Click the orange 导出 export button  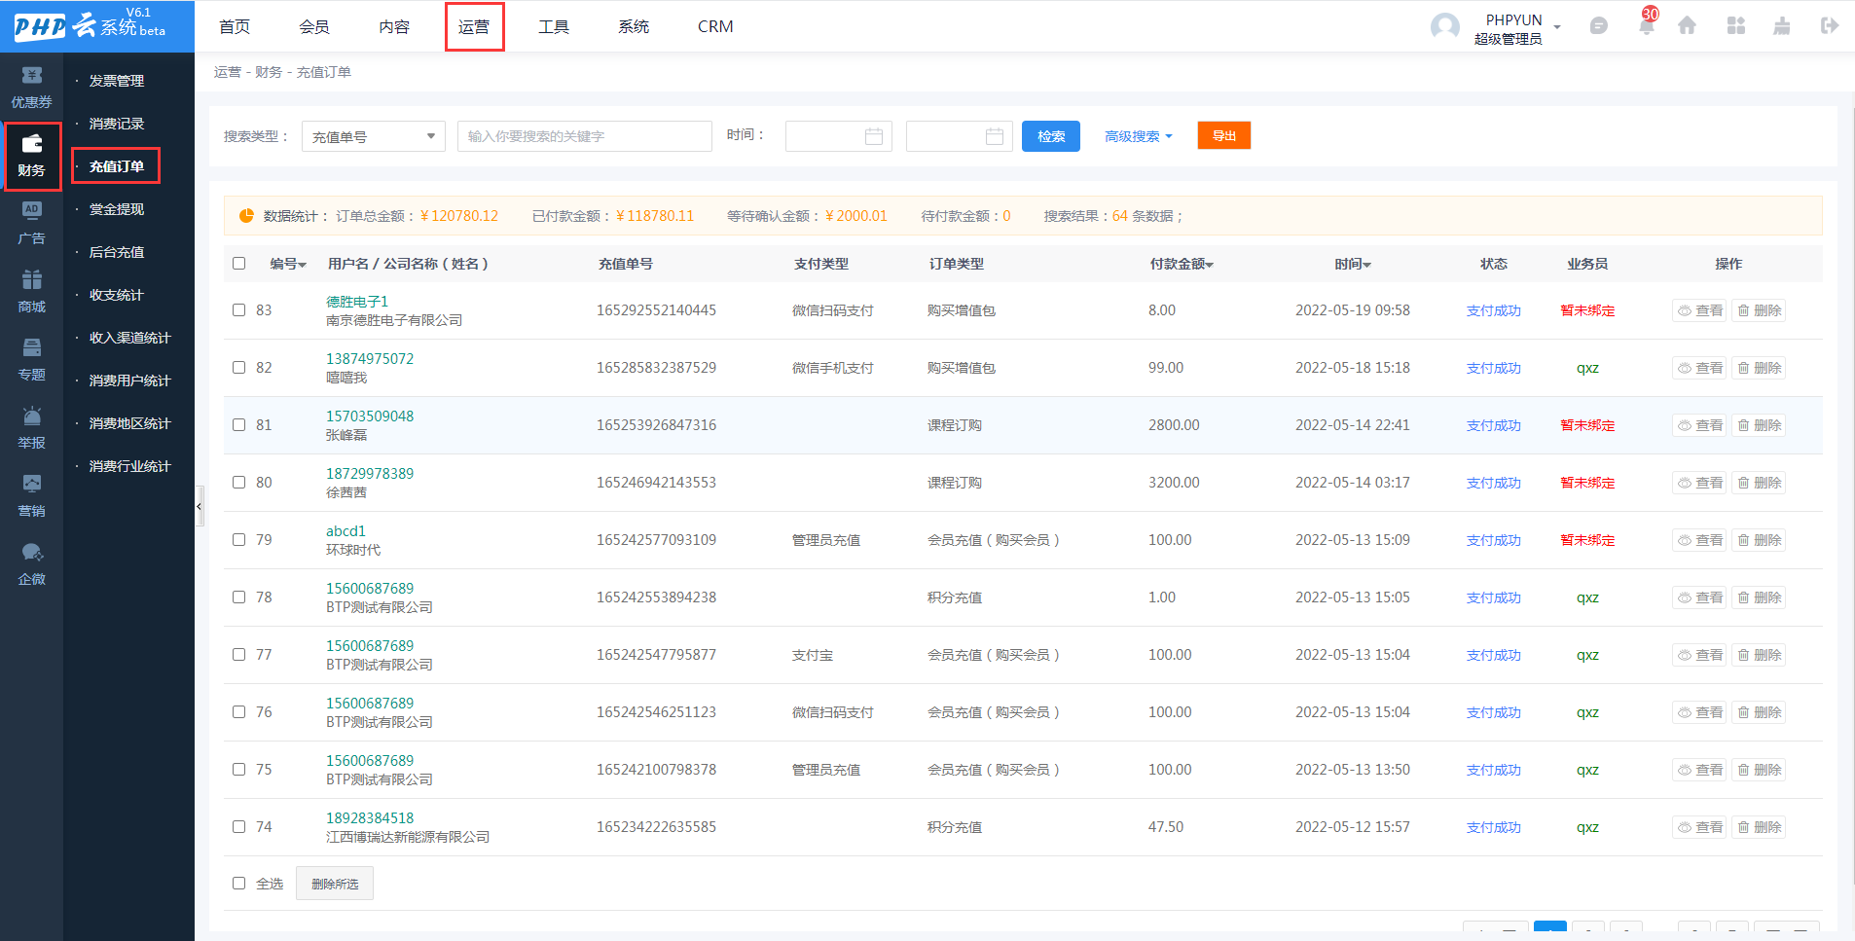tap(1224, 135)
